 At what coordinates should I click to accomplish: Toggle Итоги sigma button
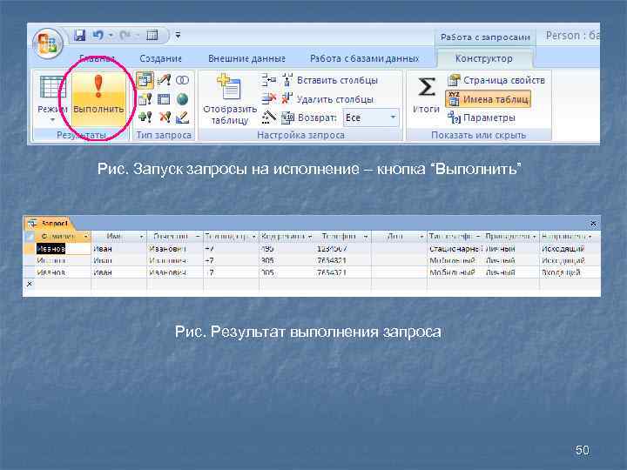pos(426,96)
